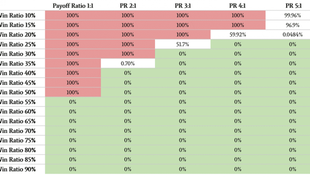This screenshot has height=177, width=310.
Task: Click green 0% cell under PR 5:1, Win Ratio 90%
Action: point(293,169)
